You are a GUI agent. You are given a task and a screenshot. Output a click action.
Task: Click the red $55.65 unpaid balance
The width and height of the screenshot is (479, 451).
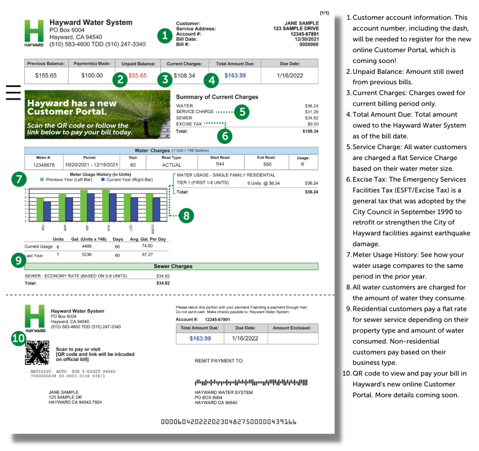(138, 75)
